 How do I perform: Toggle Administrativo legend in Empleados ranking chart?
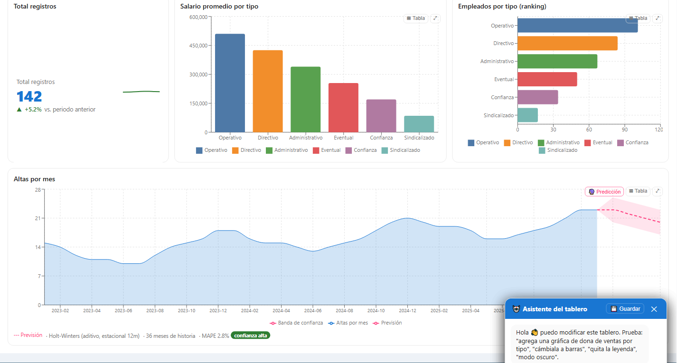click(559, 143)
